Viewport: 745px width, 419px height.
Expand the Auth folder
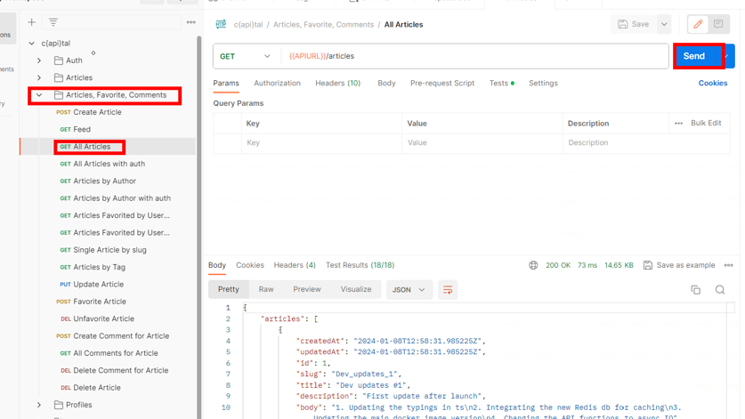coord(39,60)
